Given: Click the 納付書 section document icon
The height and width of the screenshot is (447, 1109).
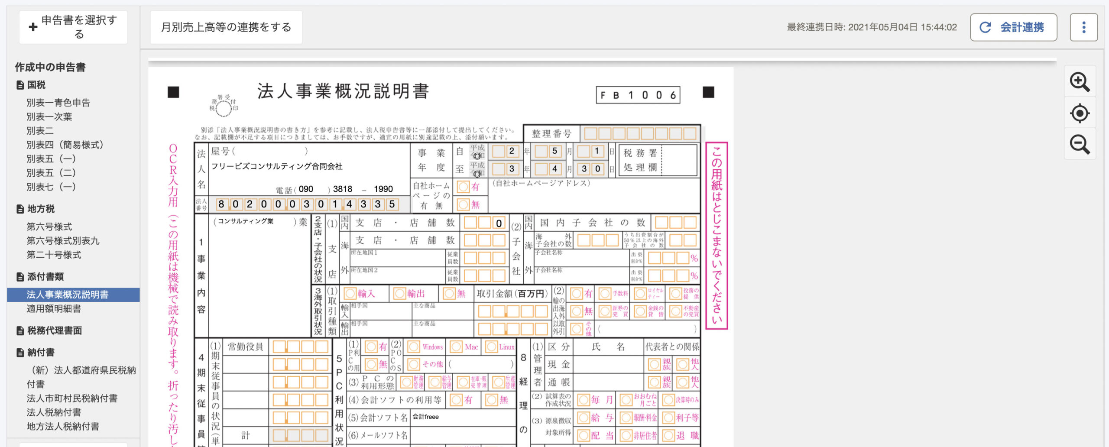Looking at the screenshot, I should click(x=20, y=352).
